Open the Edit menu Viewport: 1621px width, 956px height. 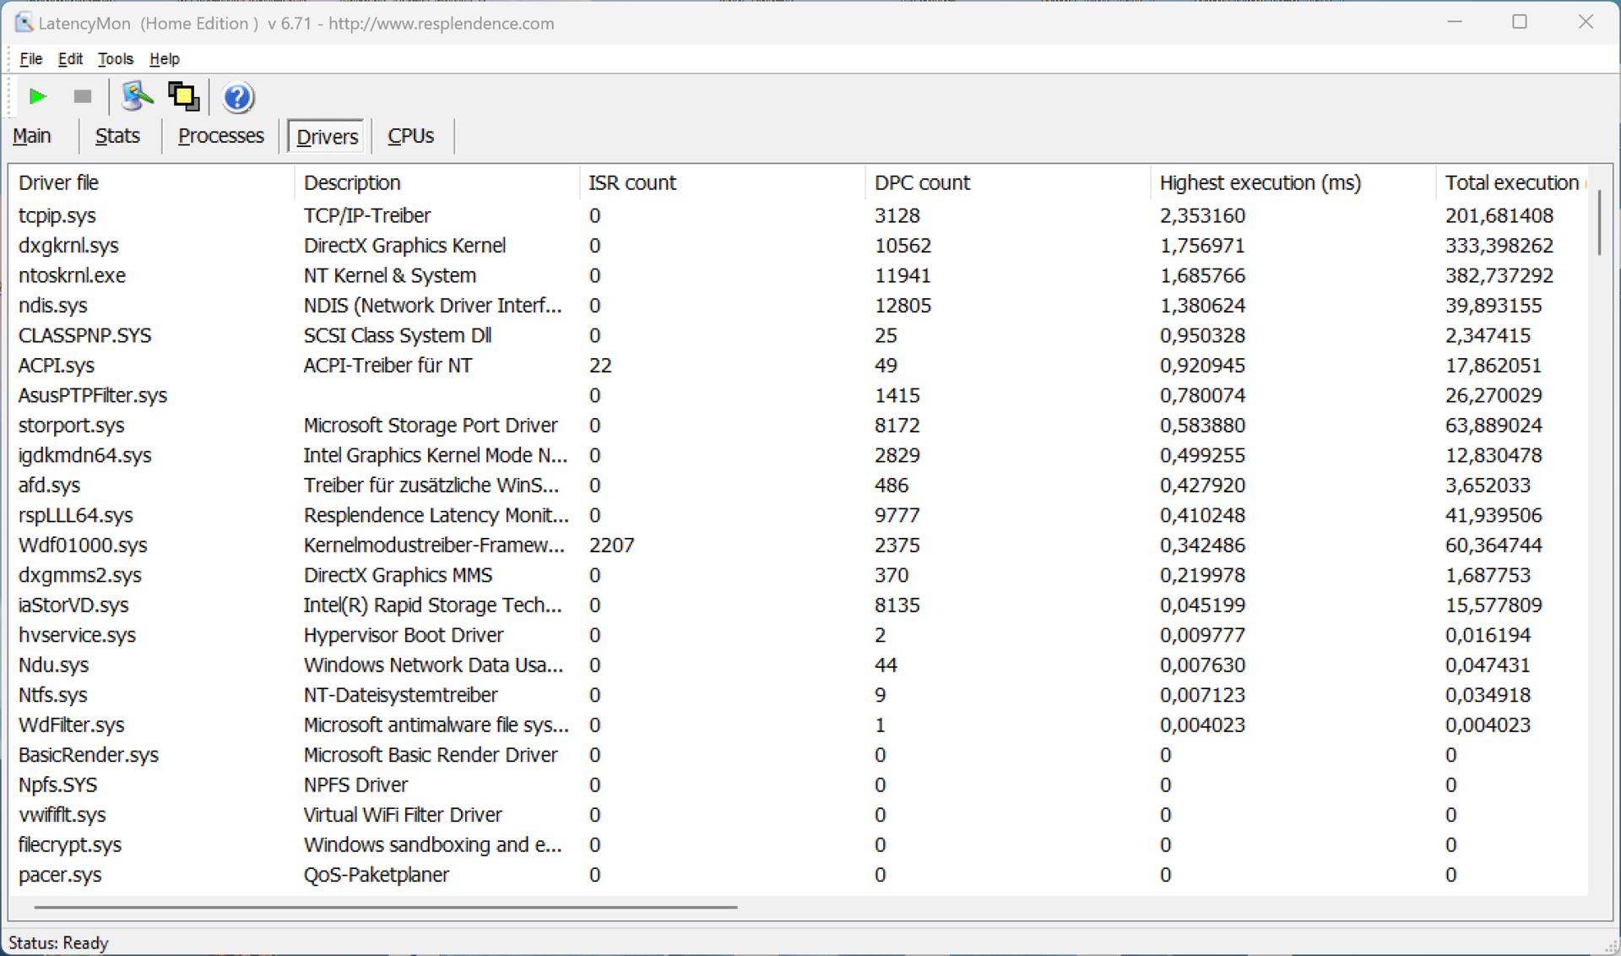click(x=70, y=59)
